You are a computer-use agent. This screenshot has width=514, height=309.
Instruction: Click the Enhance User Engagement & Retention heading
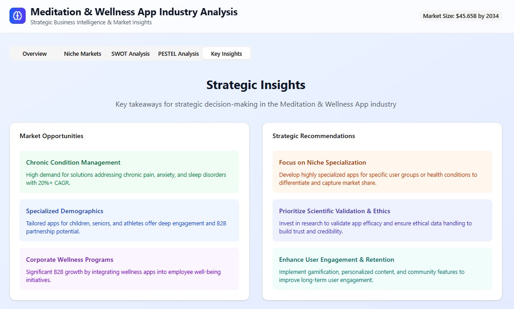(x=337, y=260)
